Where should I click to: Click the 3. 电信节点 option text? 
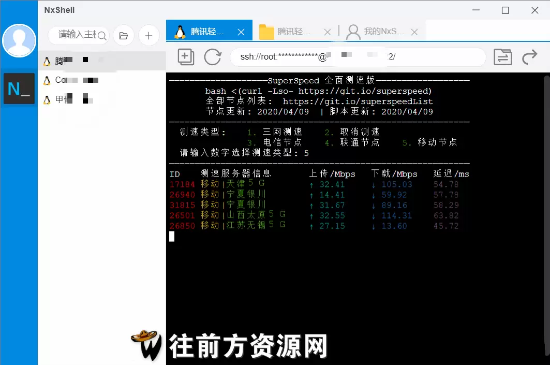[275, 142]
